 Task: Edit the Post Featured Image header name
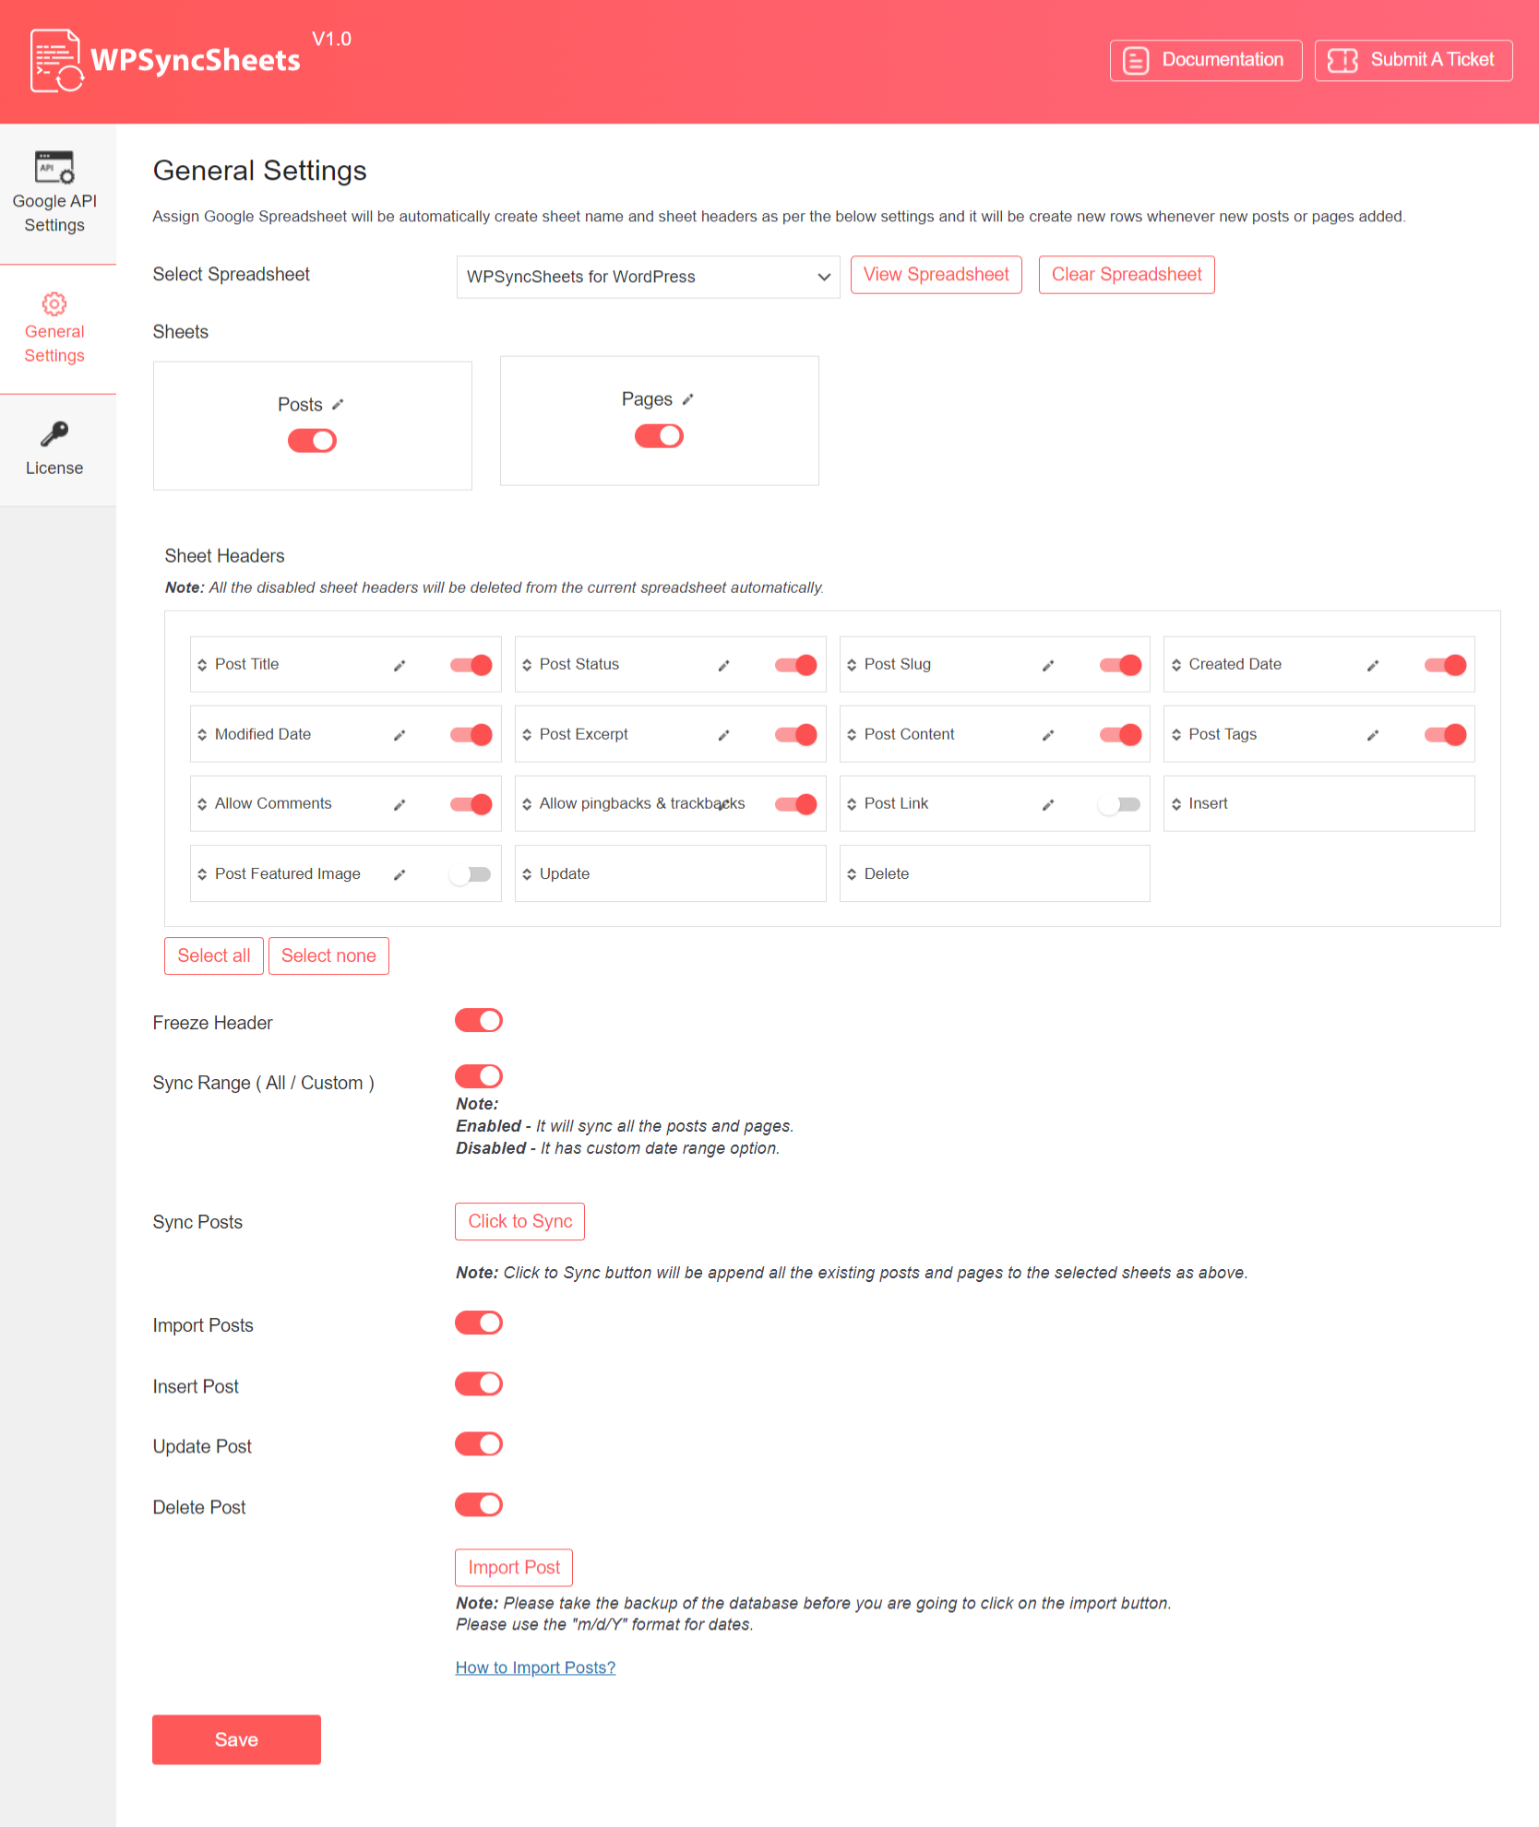coord(400,875)
